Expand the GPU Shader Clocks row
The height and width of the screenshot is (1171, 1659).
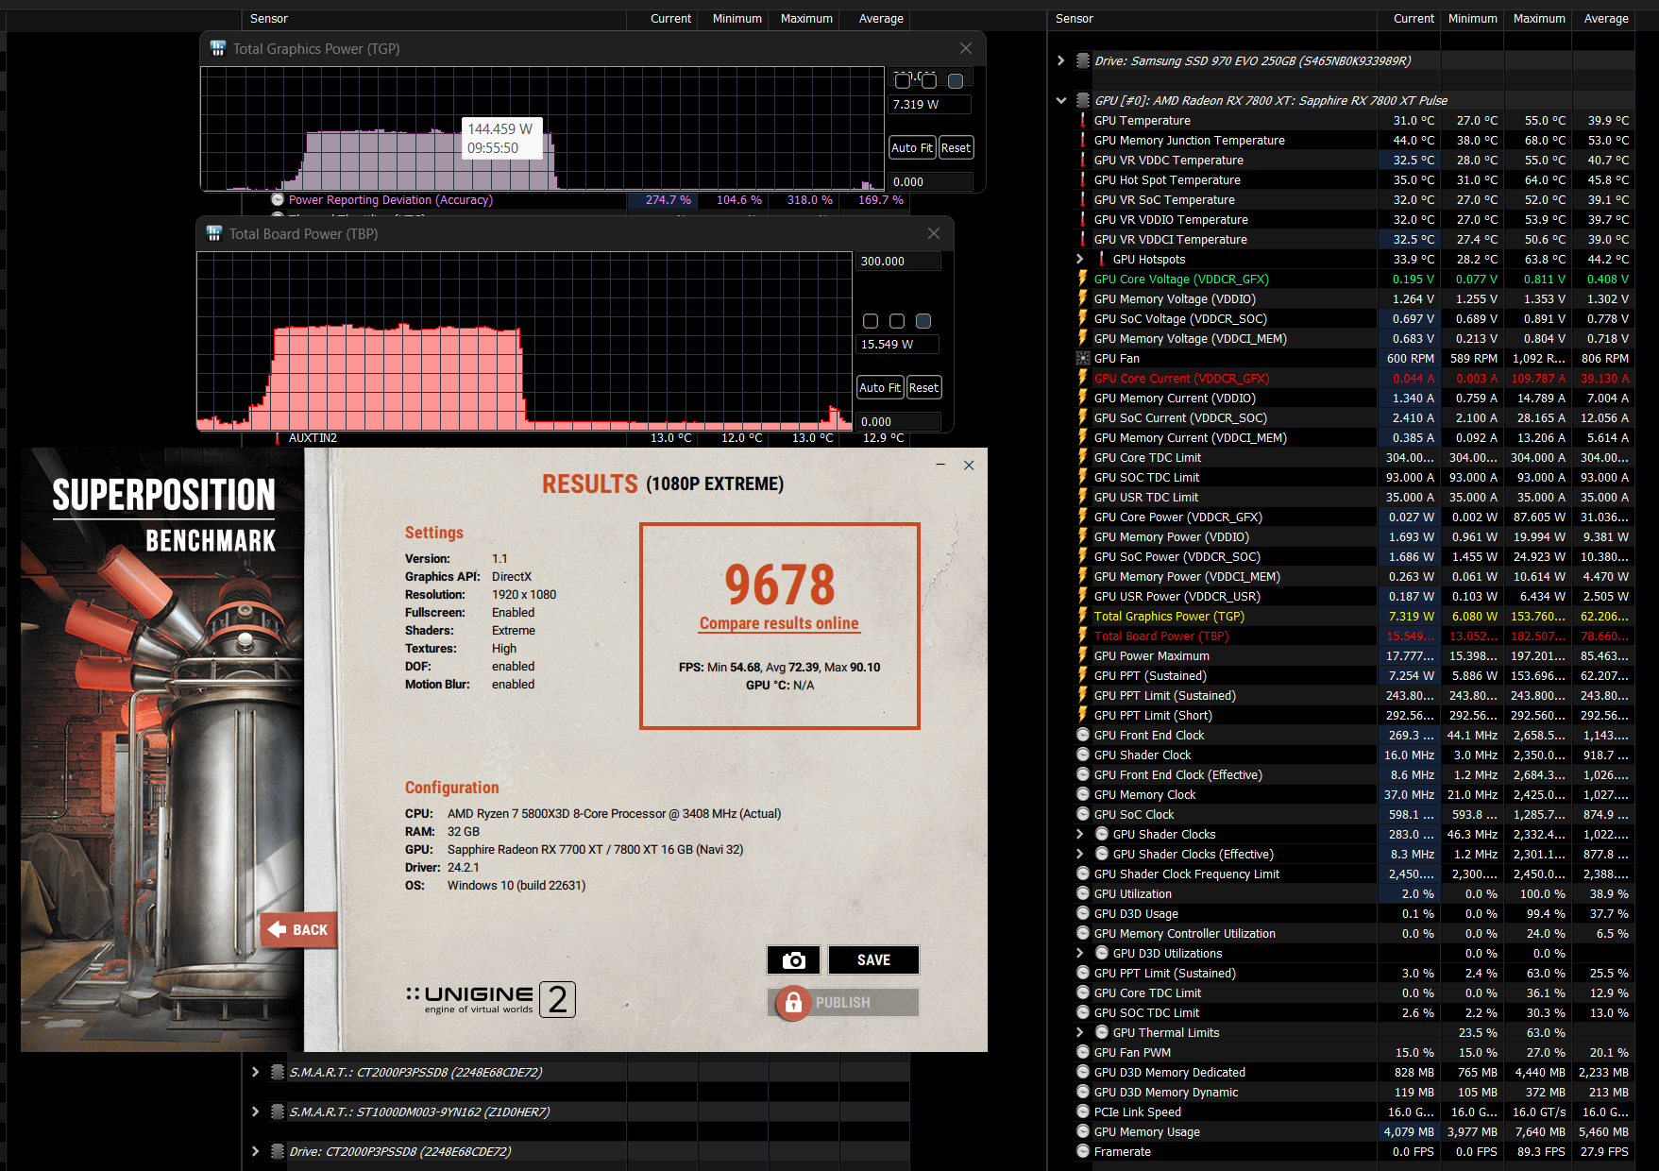(x=1080, y=834)
